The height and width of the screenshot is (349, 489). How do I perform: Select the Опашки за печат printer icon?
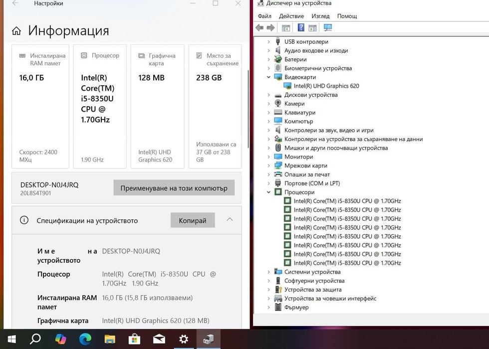[278, 174]
